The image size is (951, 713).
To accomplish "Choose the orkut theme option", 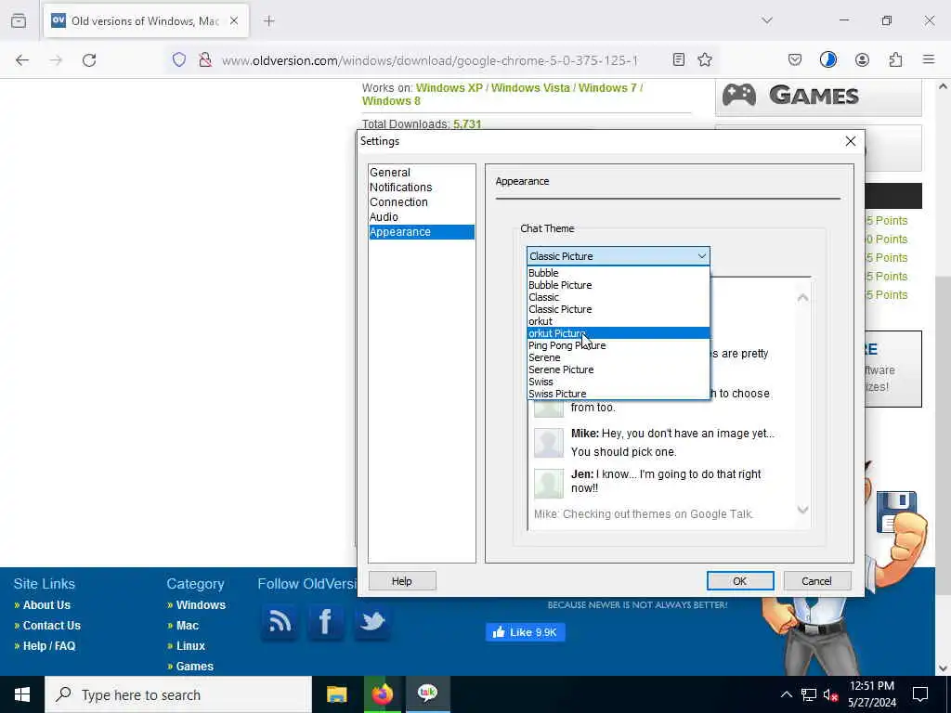I will click(x=618, y=321).
